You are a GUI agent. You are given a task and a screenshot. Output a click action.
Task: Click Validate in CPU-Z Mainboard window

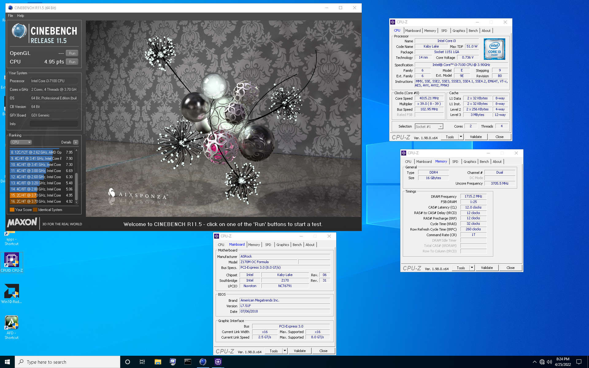[x=300, y=351]
